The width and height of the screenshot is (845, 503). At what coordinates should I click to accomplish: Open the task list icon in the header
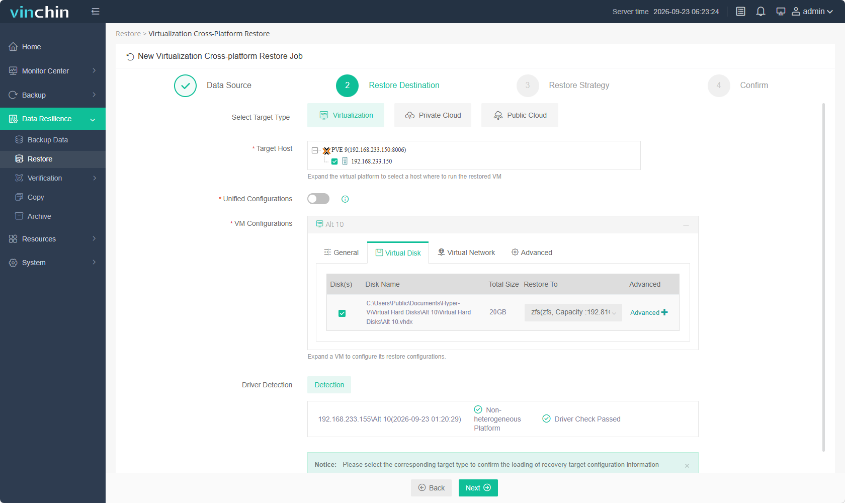coord(740,12)
